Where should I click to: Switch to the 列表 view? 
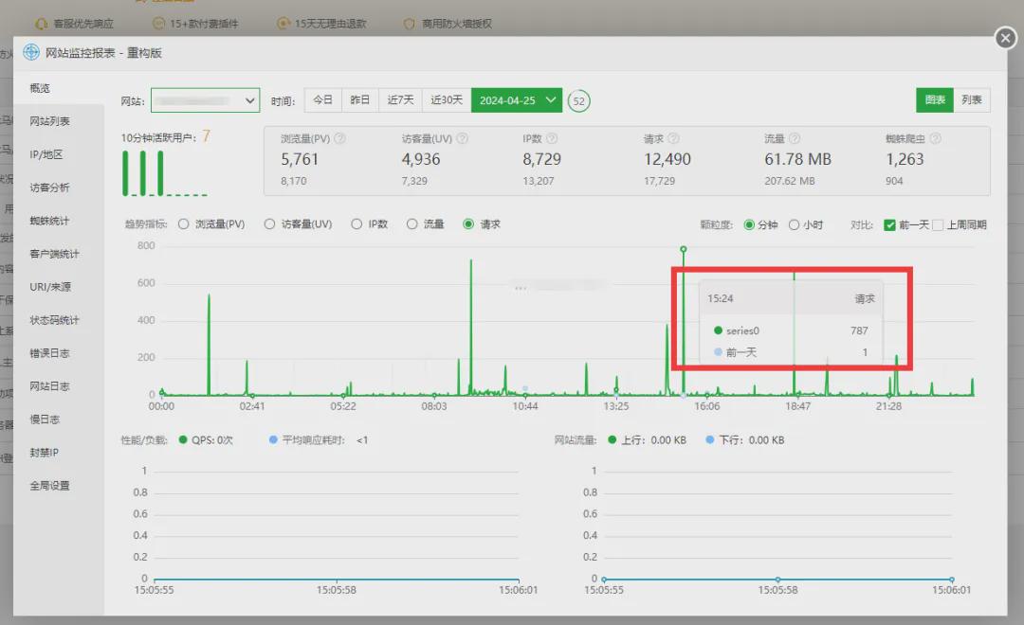[x=972, y=99]
